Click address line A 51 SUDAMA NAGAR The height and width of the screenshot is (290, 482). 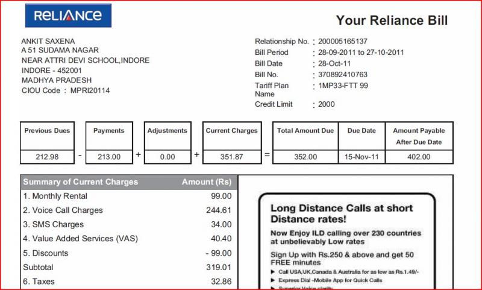pyautogui.click(x=60, y=50)
